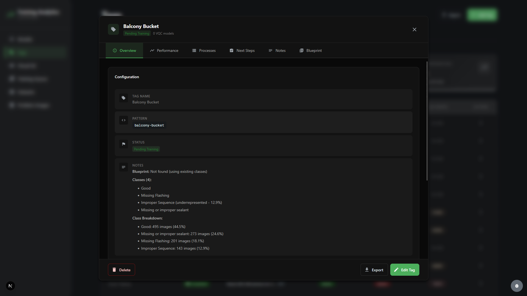Viewport: 527px width, 296px height.
Task: Click the code brackets icon beside Pattern
Action: 124,120
